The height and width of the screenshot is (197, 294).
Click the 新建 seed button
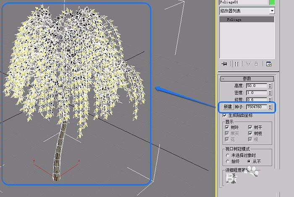pyautogui.click(x=228, y=106)
